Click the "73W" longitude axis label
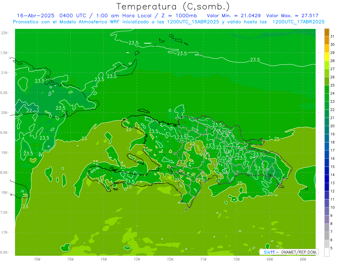Viewport: 340px width, 263px height. (137, 259)
